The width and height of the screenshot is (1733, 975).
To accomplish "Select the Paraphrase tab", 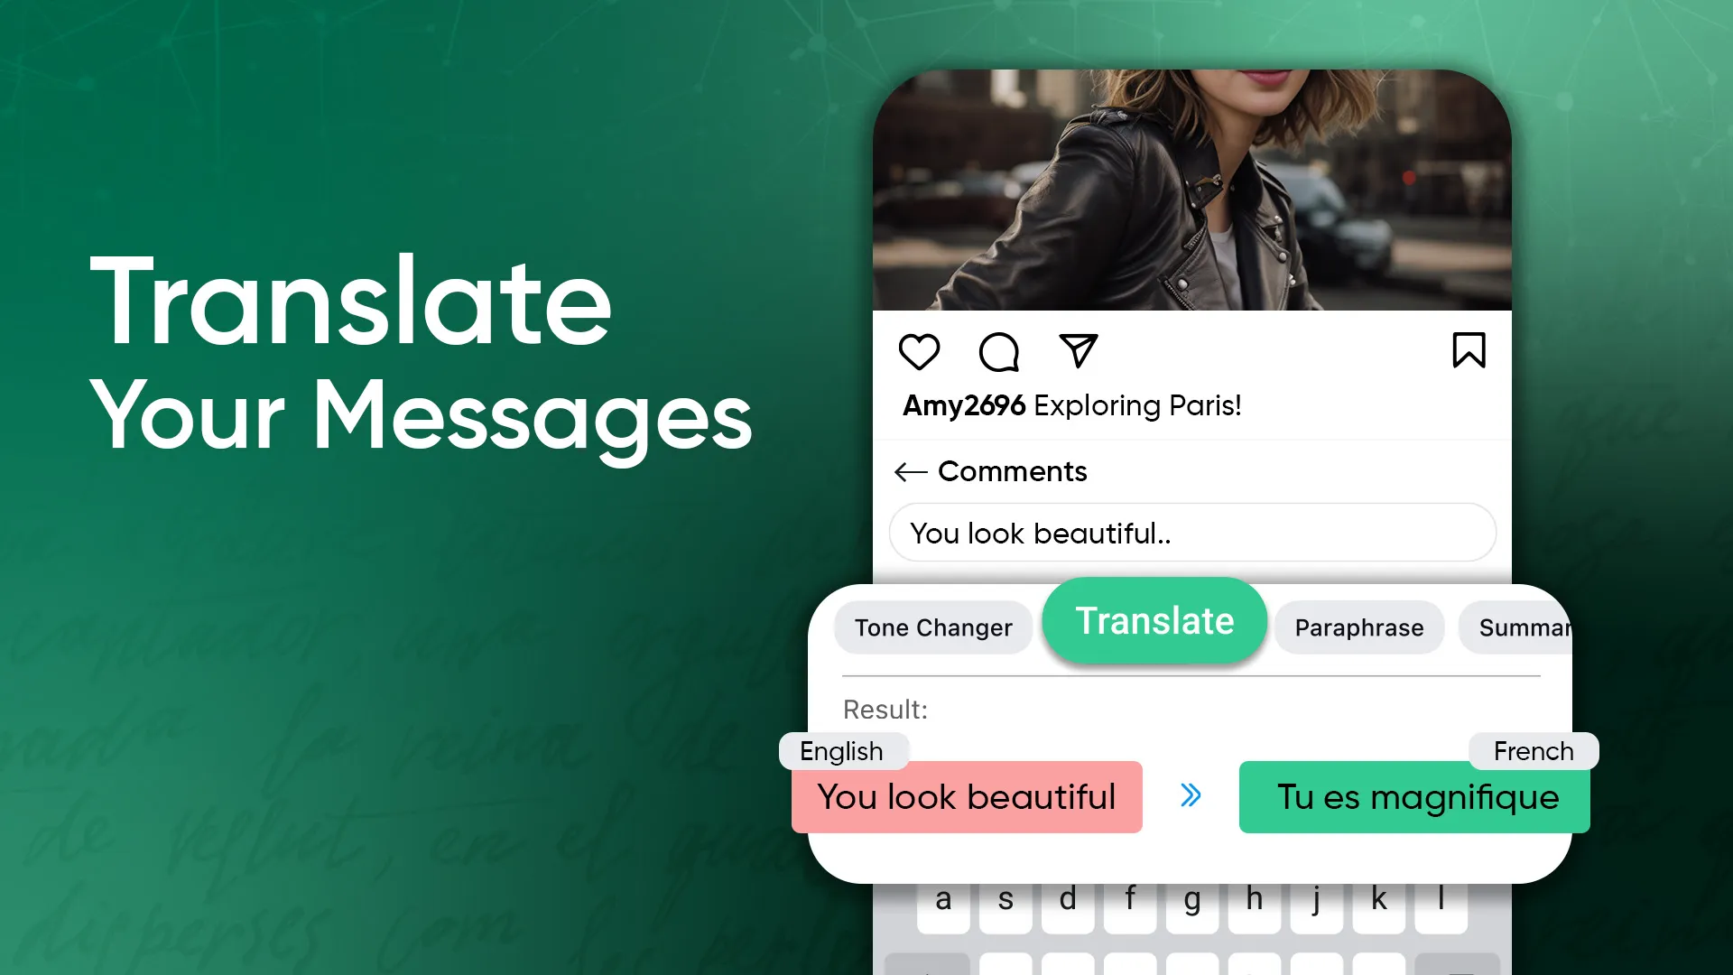I will point(1358,627).
